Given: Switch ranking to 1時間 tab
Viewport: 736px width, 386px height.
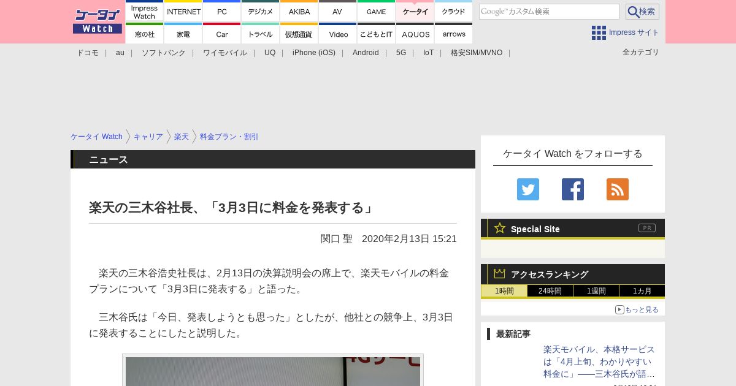Looking at the screenshot, I should click(504, 291).
